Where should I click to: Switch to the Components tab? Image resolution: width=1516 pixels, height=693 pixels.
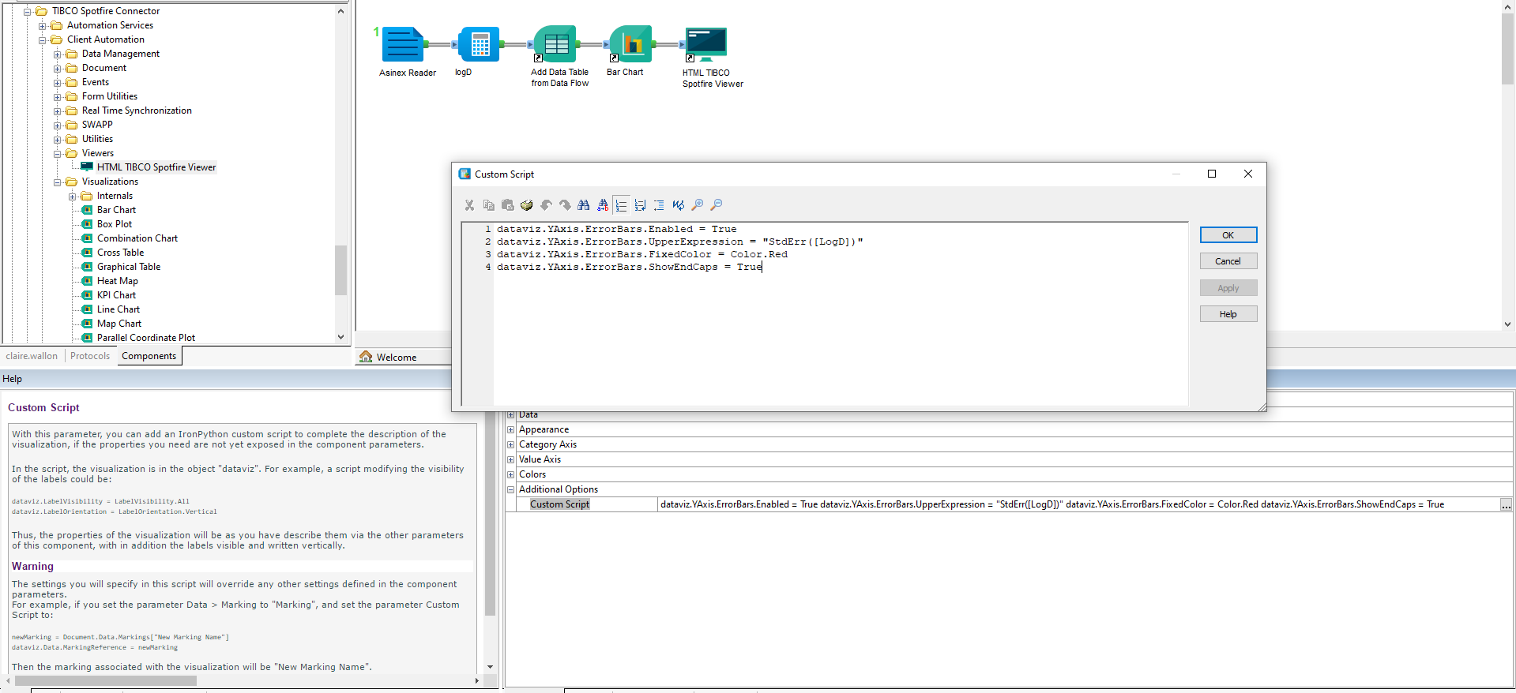tap(149, 356)
